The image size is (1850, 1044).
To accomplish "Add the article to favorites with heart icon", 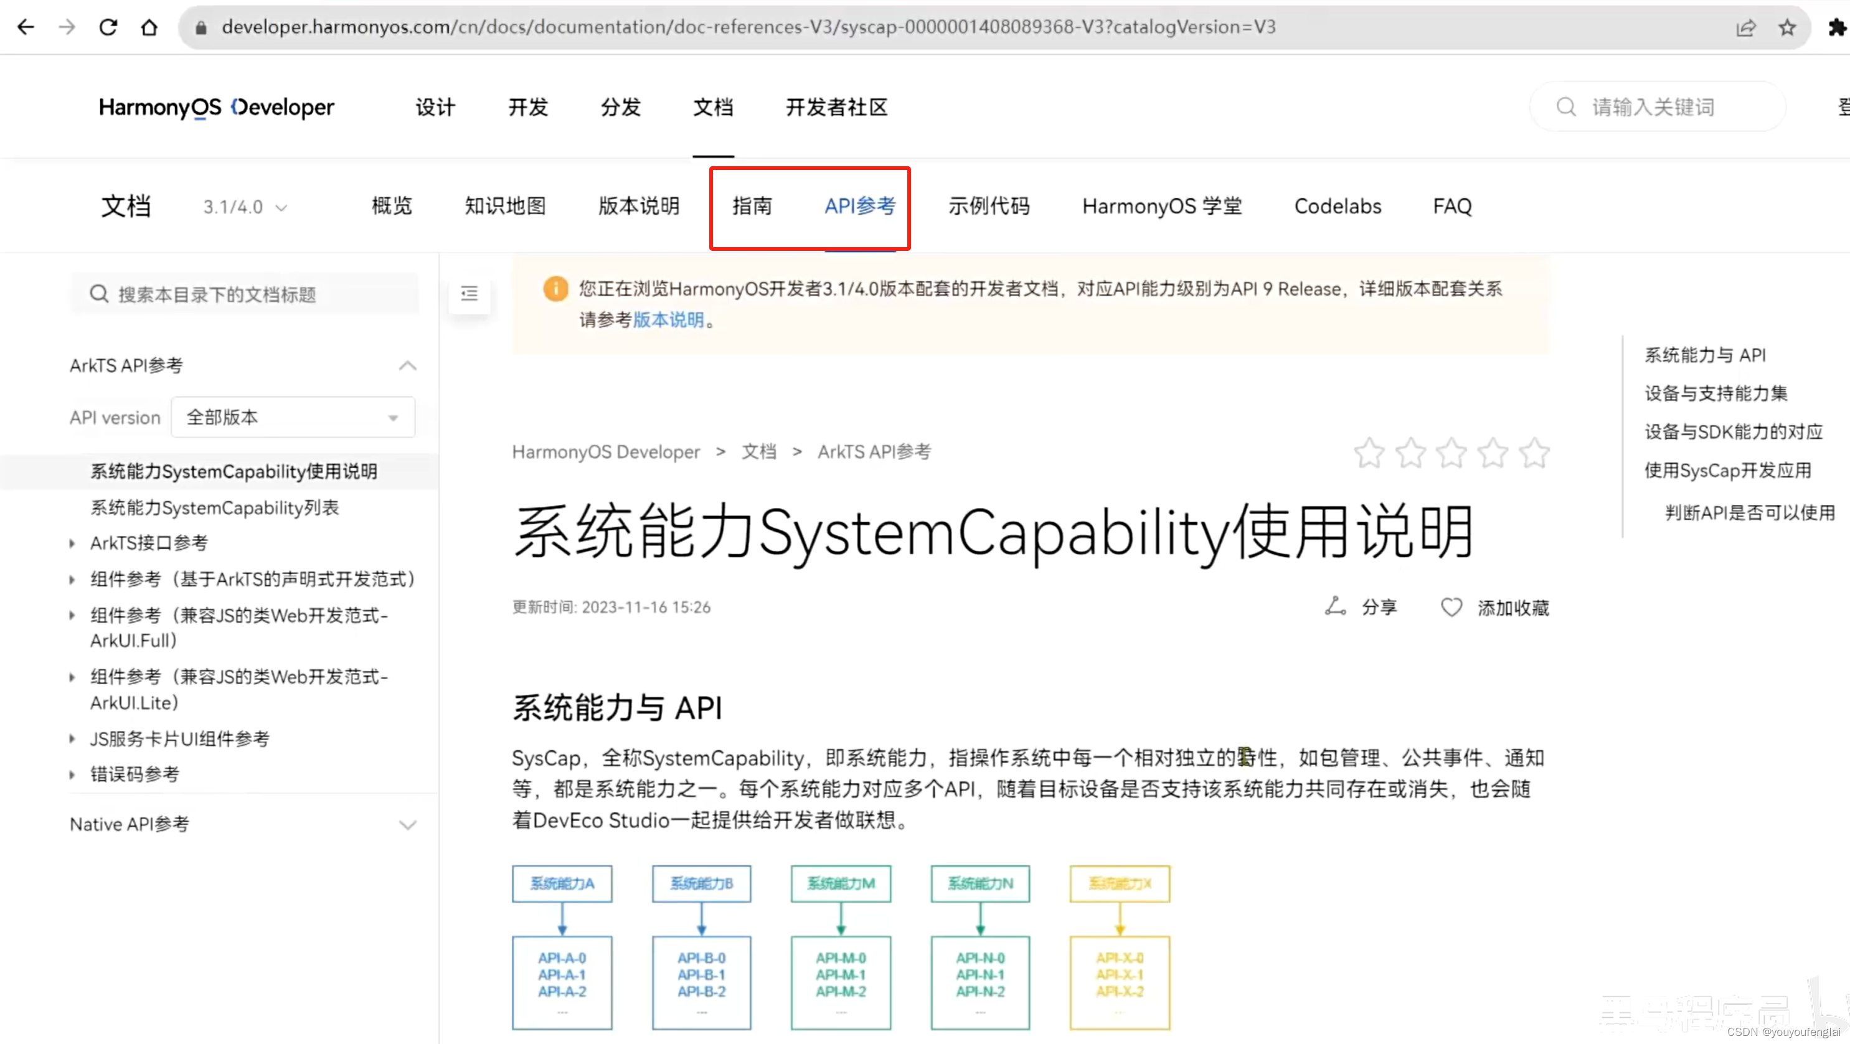I will tap(1451, 607).
